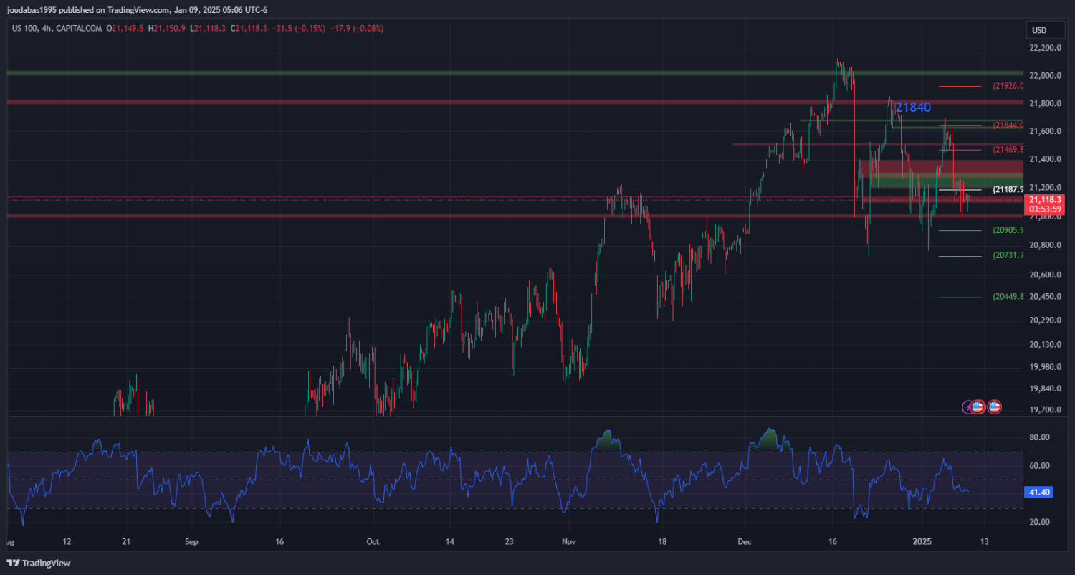
Task: Click the rightmost US flag event icon
Action: click(994, 407)
